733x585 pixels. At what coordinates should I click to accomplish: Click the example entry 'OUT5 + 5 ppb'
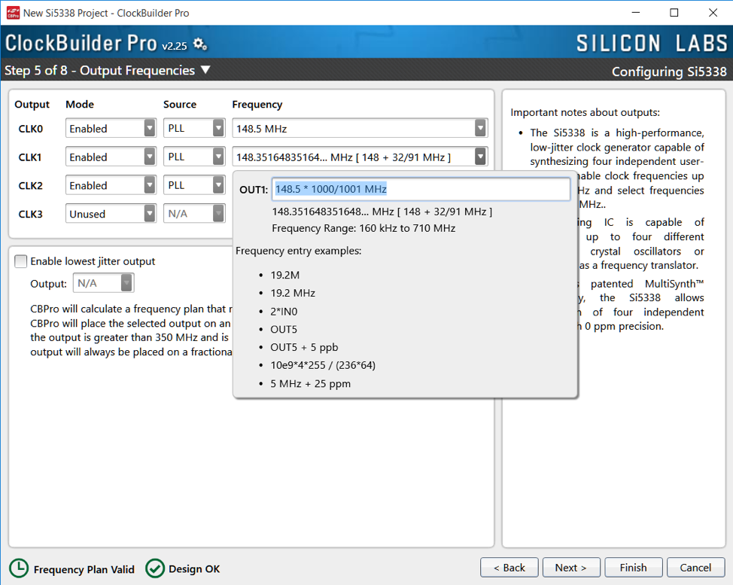304,347
